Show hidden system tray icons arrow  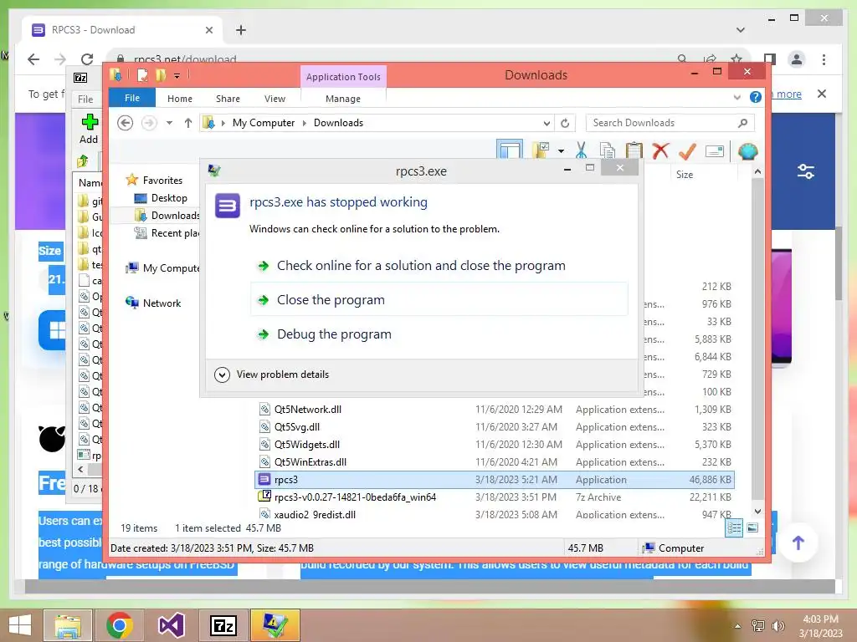[737, 625]
